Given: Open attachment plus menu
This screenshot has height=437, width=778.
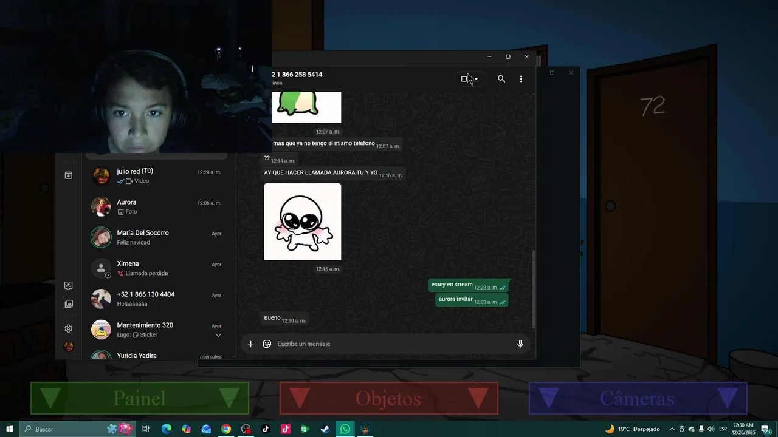Looking at the screenshot, I should click(x=250, y=344).
